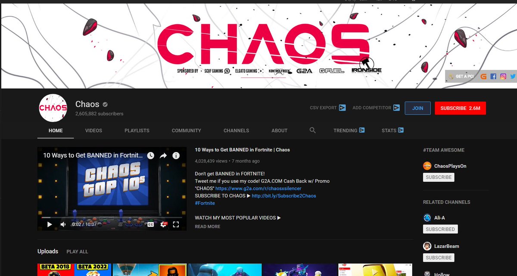Viewport: 517px width, 276px height.
Task: Mute the video volume
Action: [63, 224]
